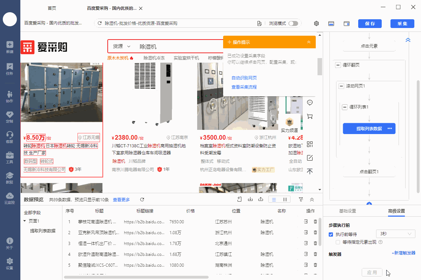Click the page edit icon in address bar

[x=259, y=23]
